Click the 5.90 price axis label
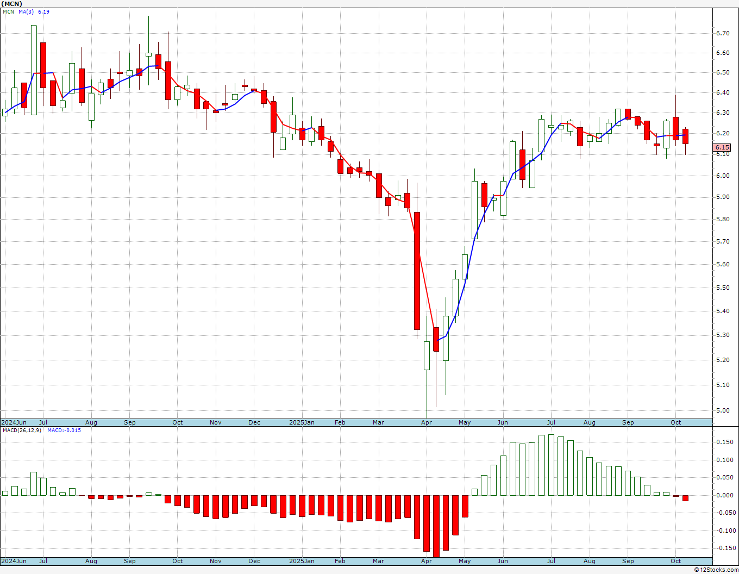 point(723,197)
